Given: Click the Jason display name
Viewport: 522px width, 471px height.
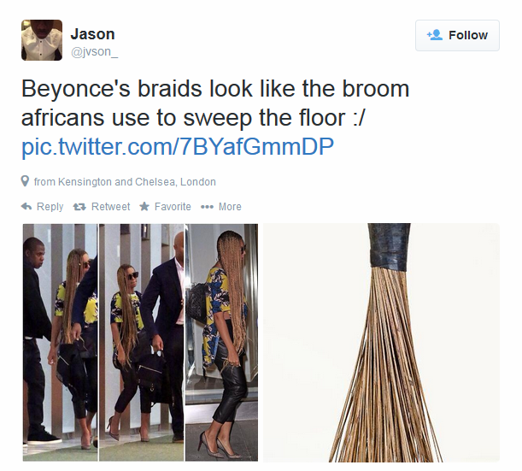Looking at the screenshot, I should point(92,34).
